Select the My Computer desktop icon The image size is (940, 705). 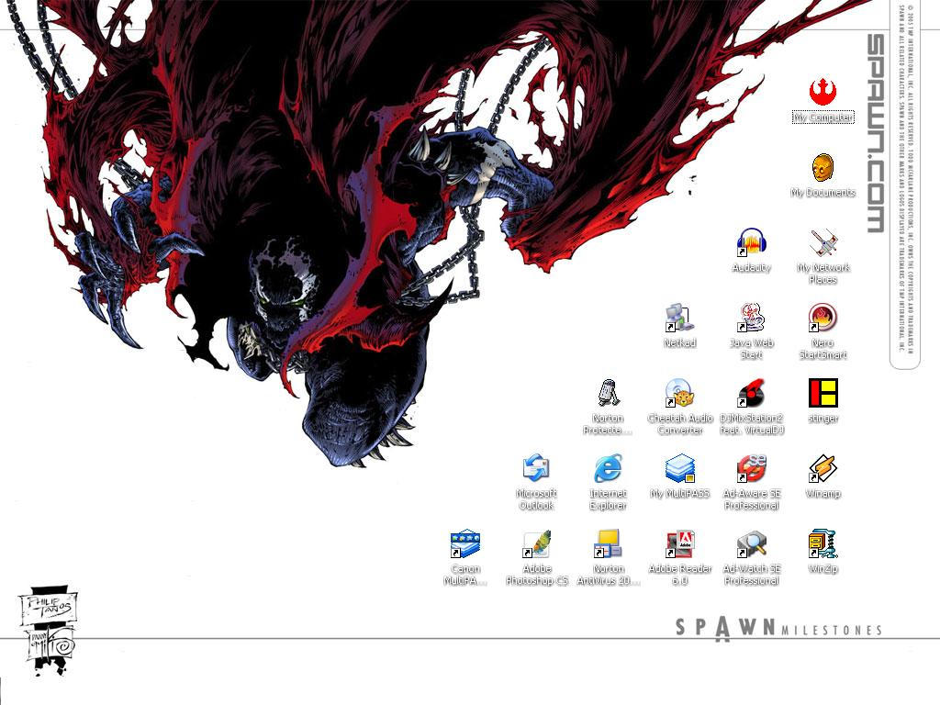822,92
